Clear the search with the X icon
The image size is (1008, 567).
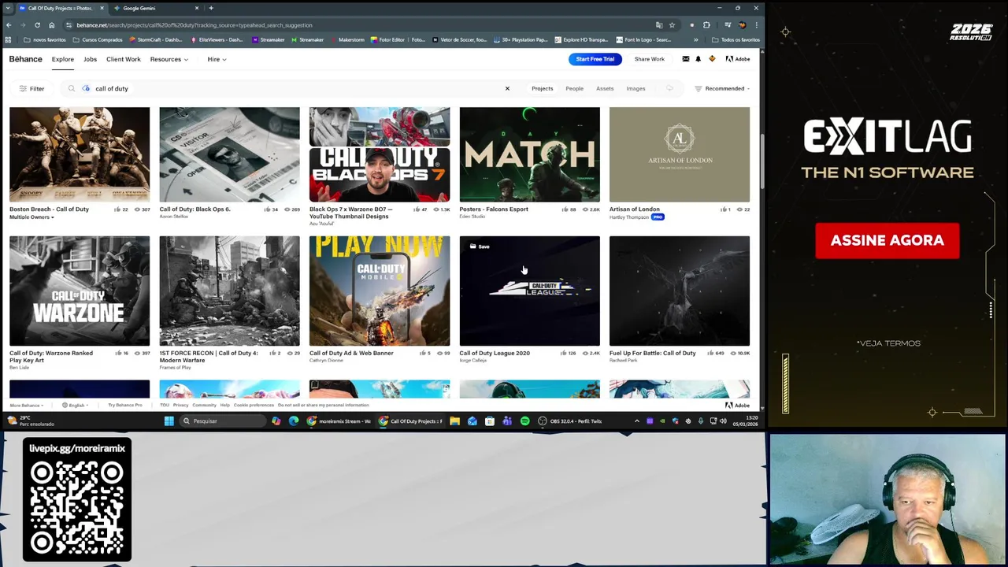507,88
